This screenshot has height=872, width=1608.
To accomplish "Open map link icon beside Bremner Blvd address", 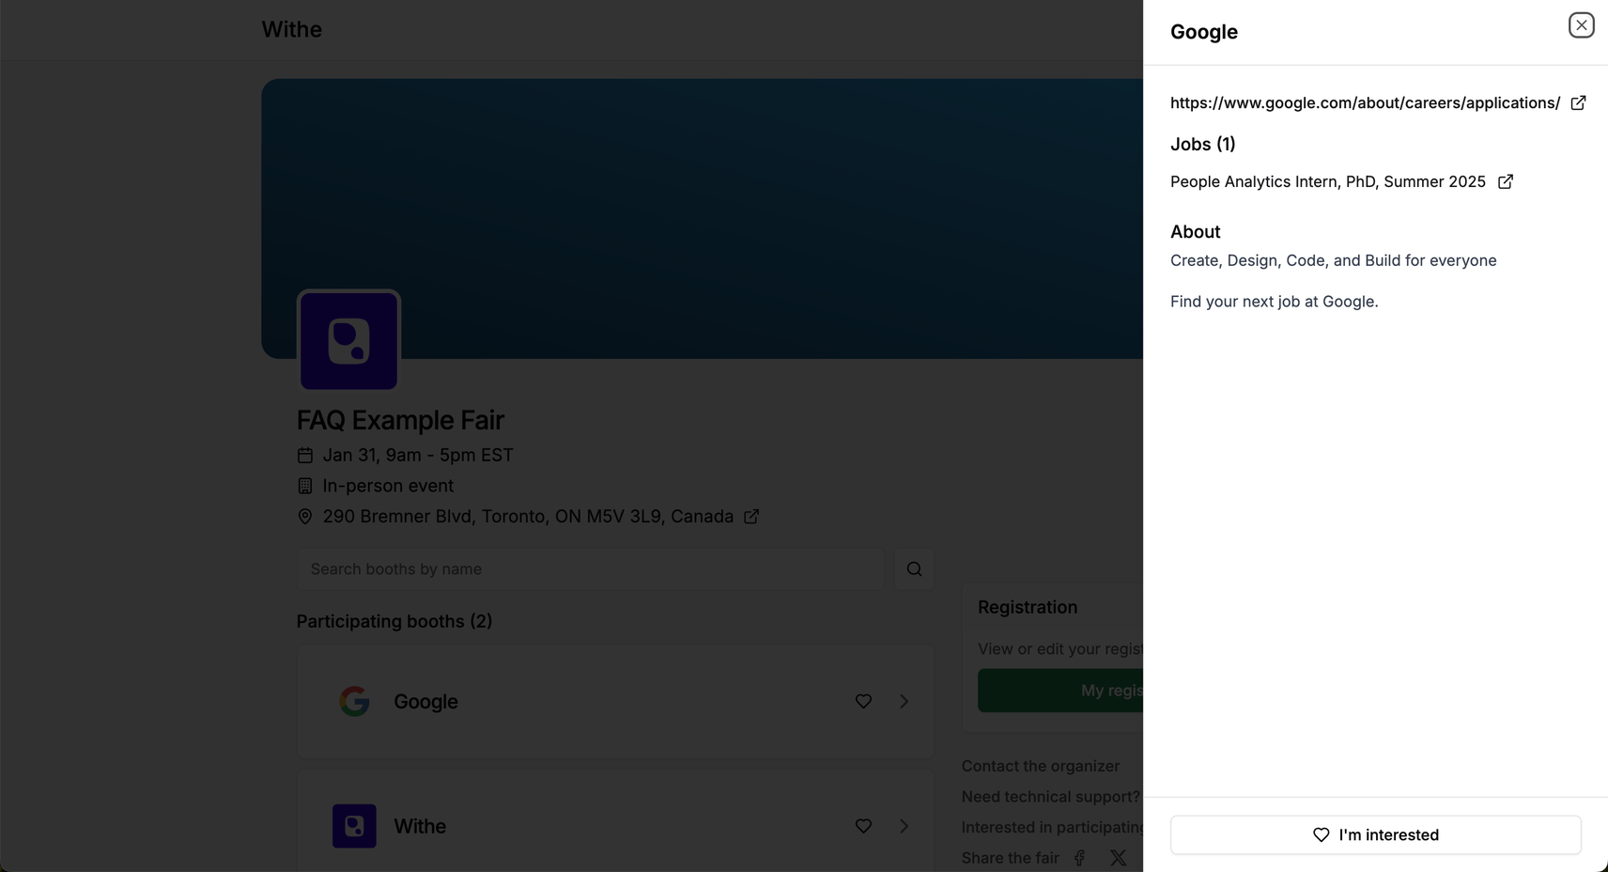I will [751, 517].
